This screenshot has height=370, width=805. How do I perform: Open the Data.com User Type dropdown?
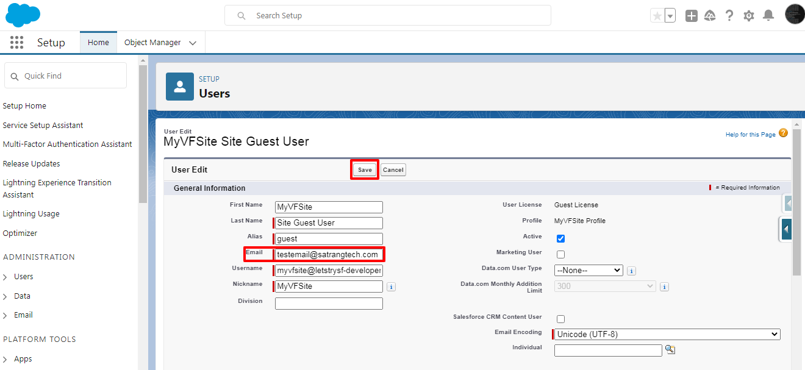coord(589,270)
